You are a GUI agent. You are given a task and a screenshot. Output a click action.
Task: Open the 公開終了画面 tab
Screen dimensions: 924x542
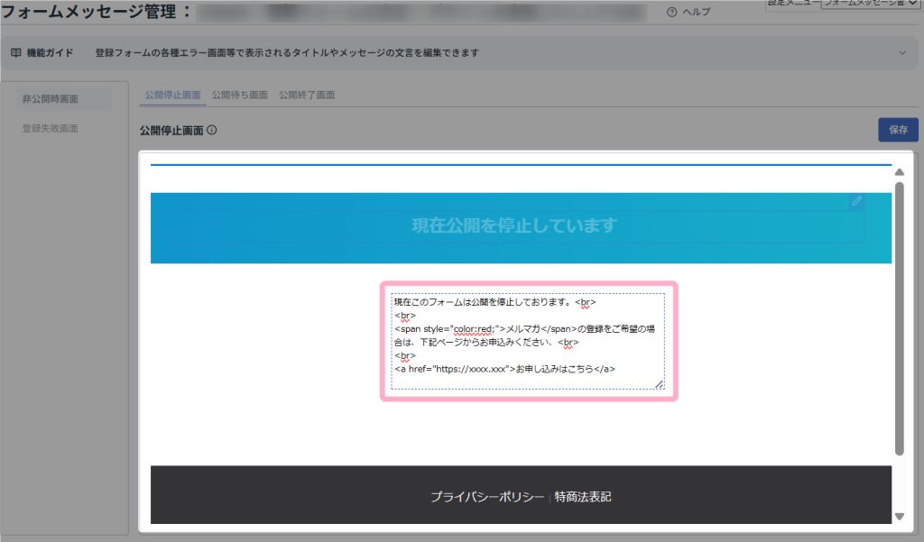pos(306,96)
